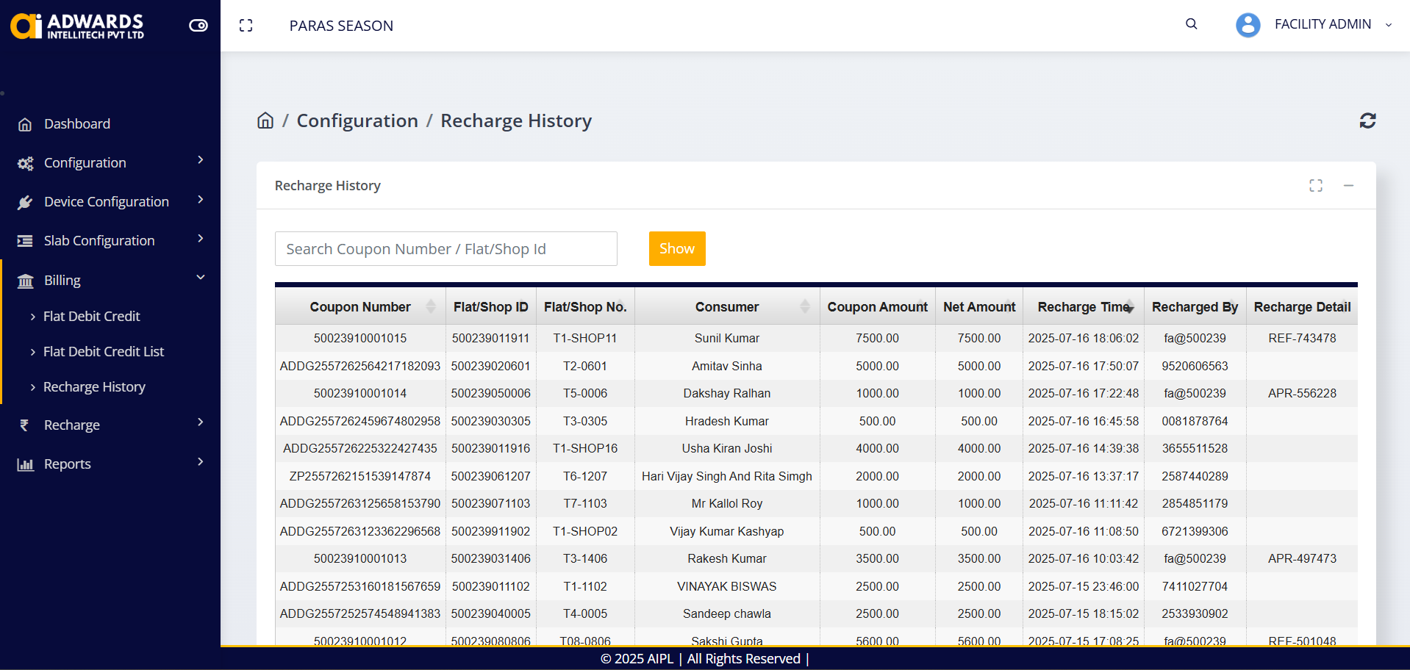Collapse the Recharge History card
1410x670 pixels.
click(1348, 186)
